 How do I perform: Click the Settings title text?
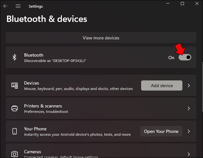[36, 6]
